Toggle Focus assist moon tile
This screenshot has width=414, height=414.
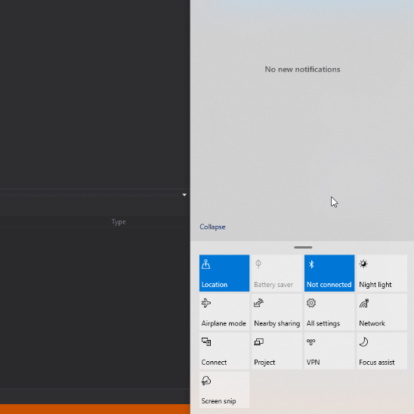(x=382, y=351)
